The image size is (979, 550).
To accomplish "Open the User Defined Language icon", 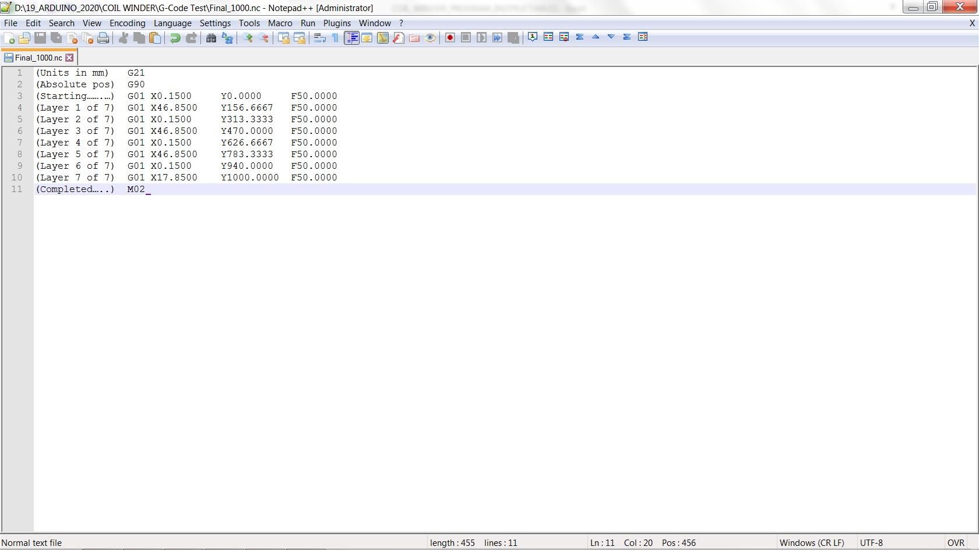I will pyautogui.click(x=367, y=38).
